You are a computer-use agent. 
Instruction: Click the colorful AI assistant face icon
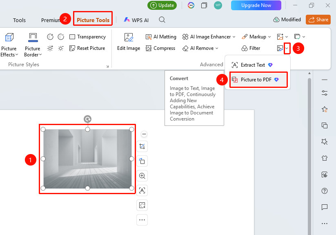coord(191,5)
